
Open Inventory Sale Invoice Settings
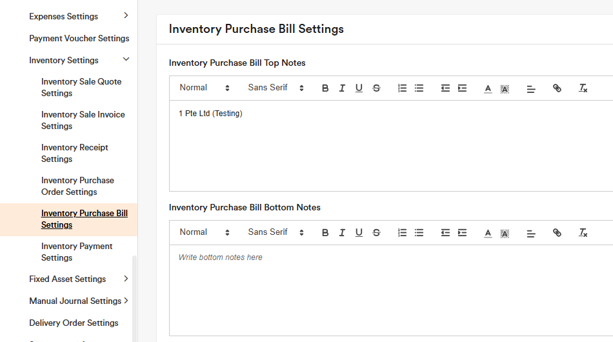click(83, 120)
